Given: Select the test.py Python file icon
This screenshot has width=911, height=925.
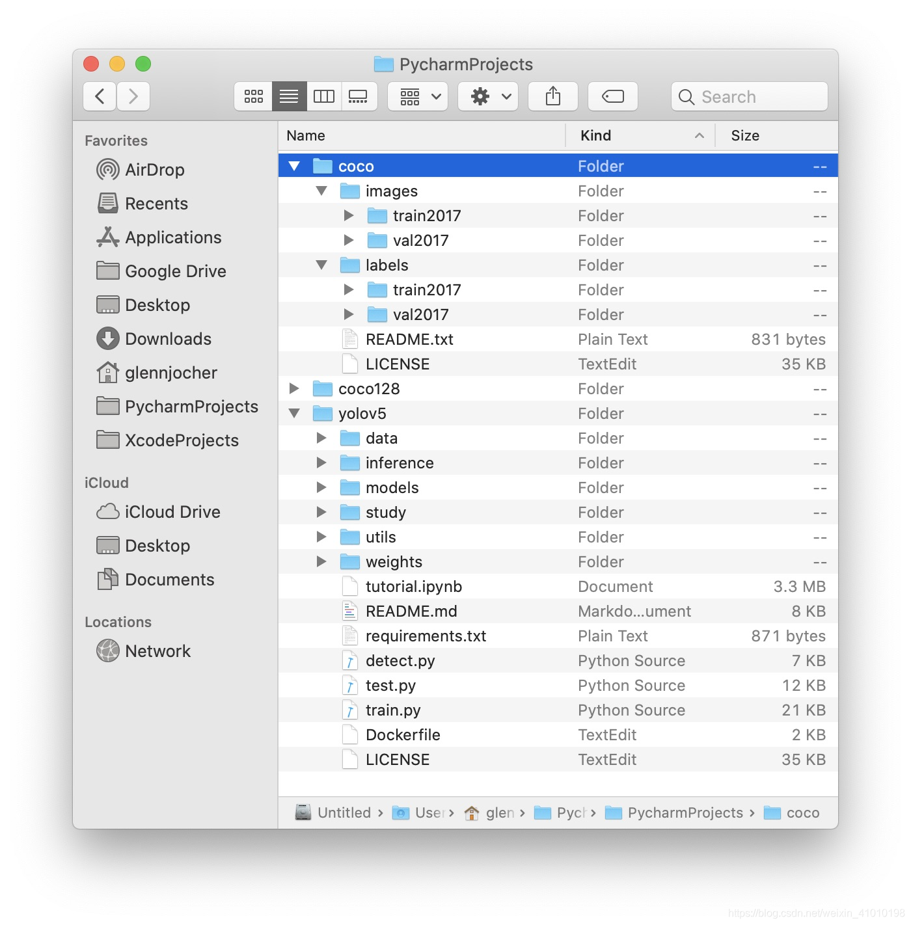Looking at the screenshot, I should click(x=350, y=686).
